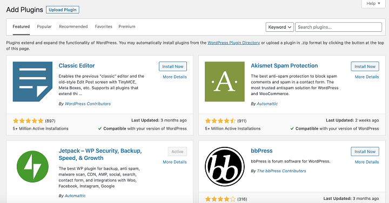The width and height of the screenshot is (389, 203).
Task: Open the Classic Editor title link
Action: point(77,66)
